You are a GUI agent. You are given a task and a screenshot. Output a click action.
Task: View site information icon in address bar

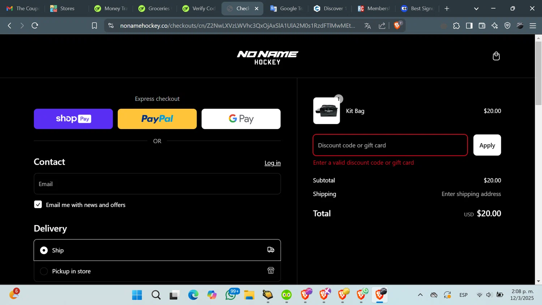pos(111,26)
